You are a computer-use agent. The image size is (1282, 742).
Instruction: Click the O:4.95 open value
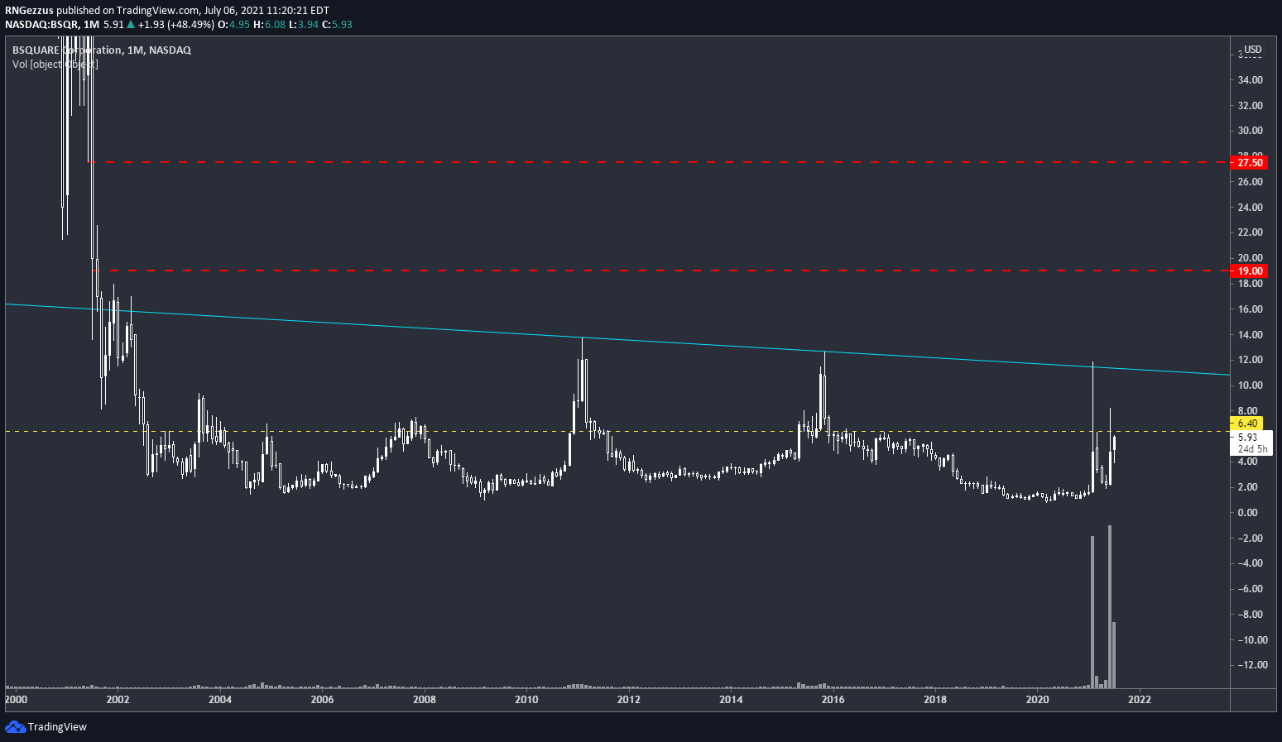233,25
